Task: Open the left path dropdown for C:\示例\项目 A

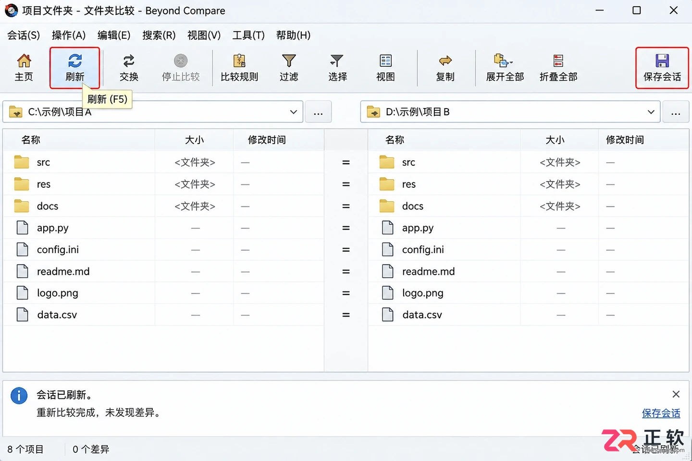Action: point(293,112)
